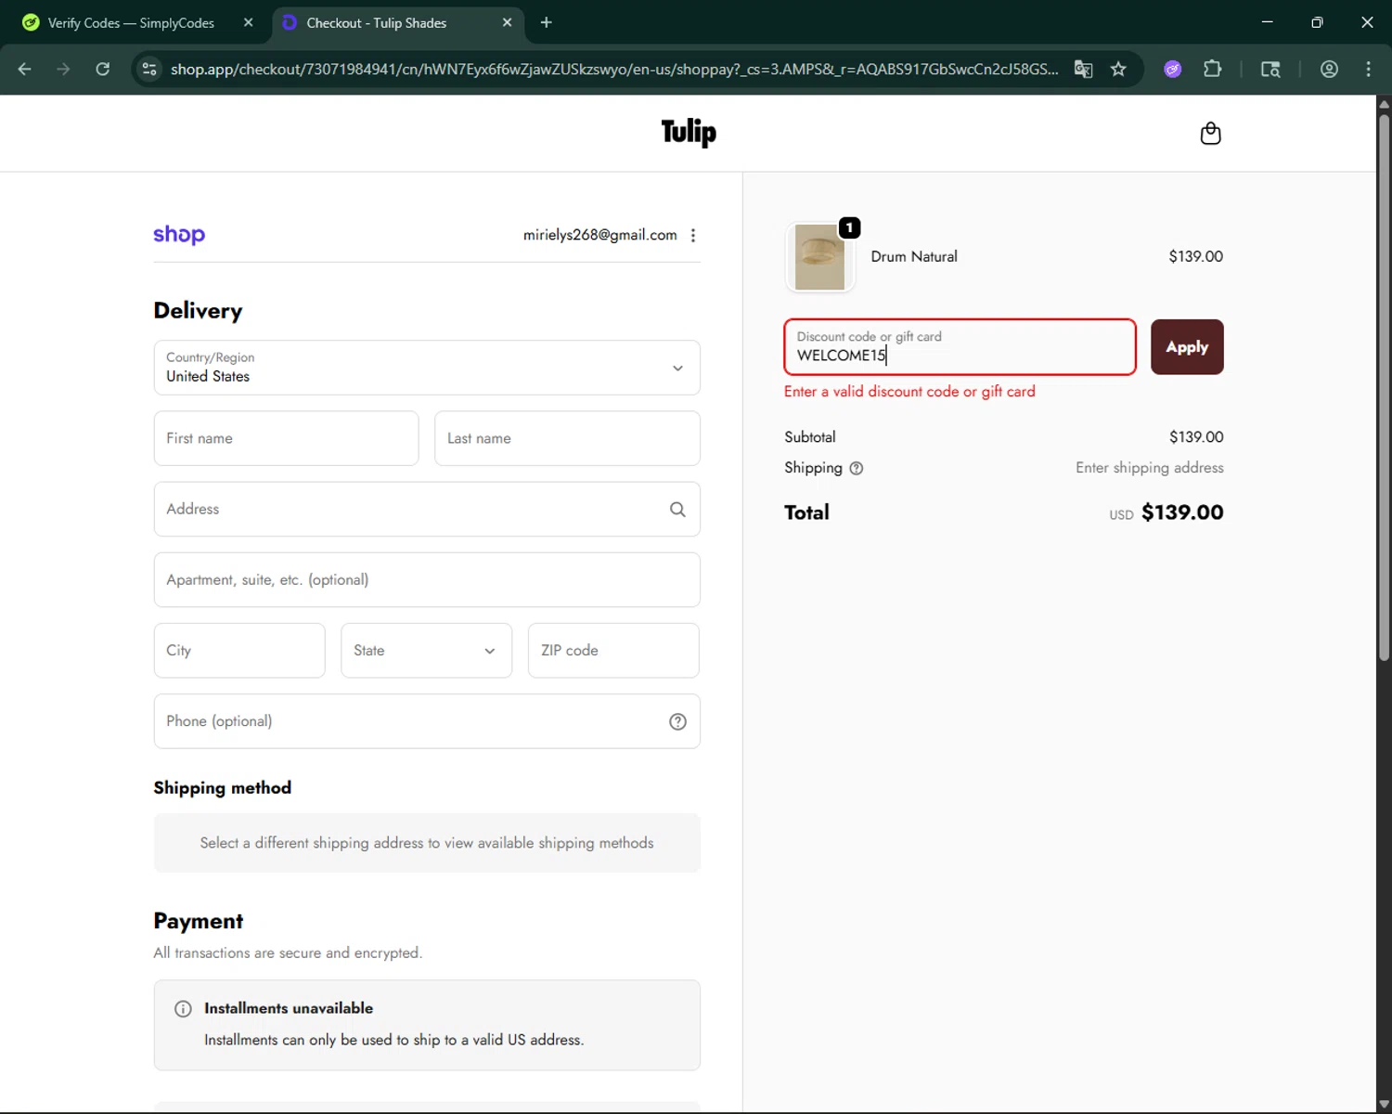The image size is (1392, 1114).
Task: Open the shopping bag cart icon
Action: click(1210, 134)
